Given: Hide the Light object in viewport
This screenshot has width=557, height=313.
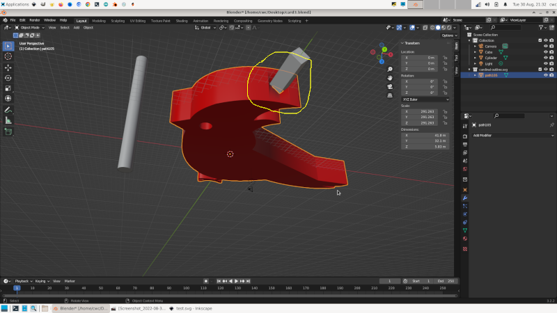Looking at the screenshot, I should pos(546,63).
